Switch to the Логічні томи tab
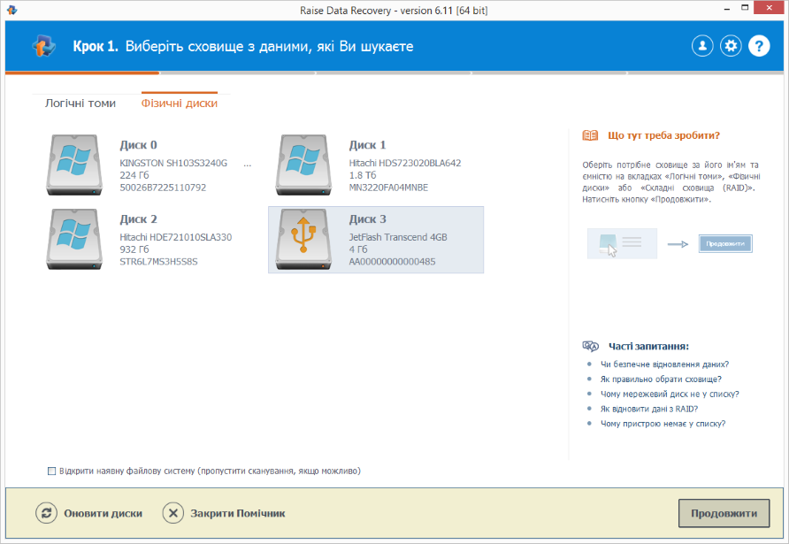The image size is (789, 544). click(x=80, y=103)
